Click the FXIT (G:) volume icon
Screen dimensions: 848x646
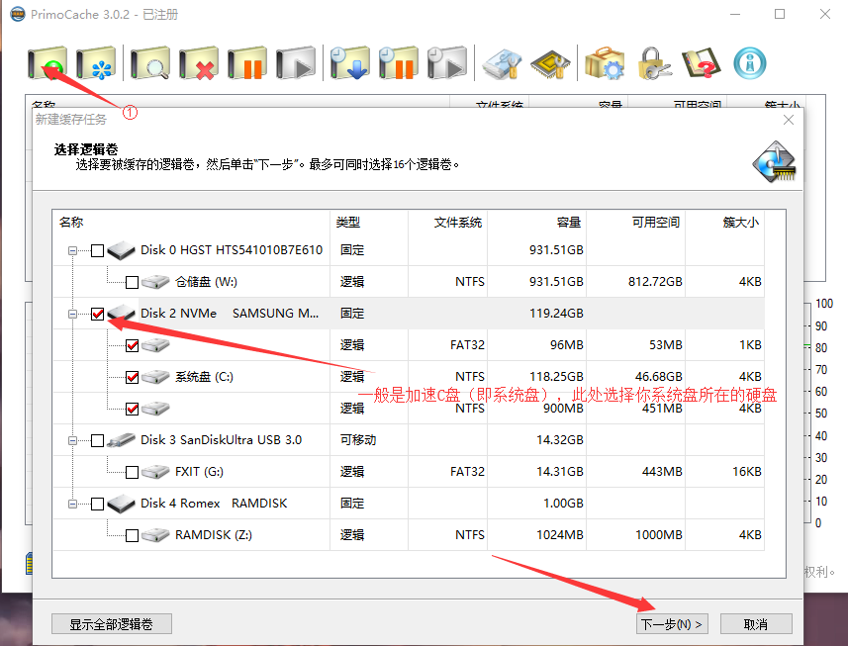pyautogui.click(x=155, y=472)
